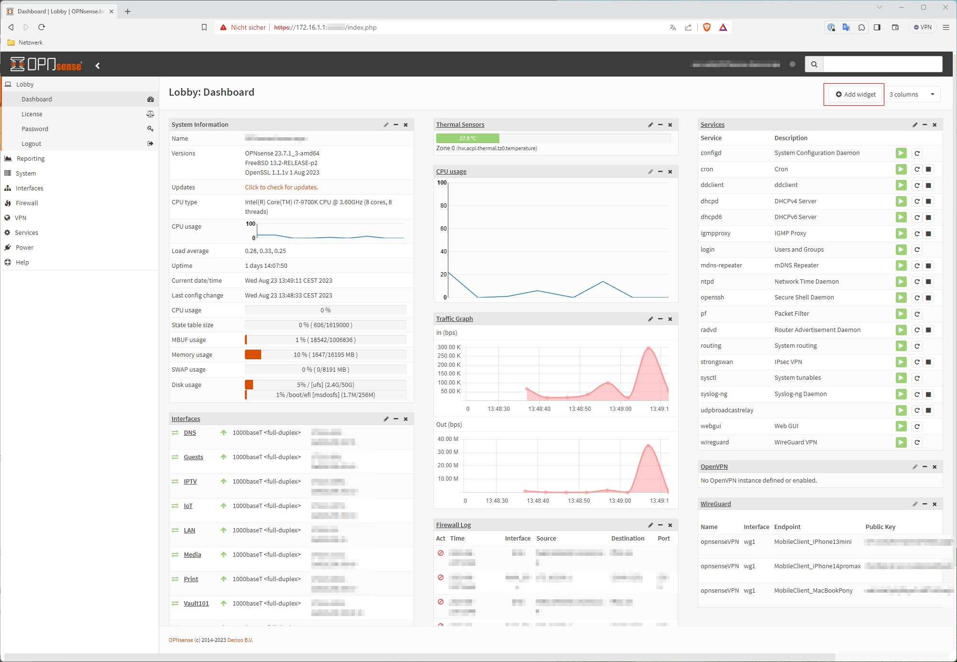Click the Disk usage ufs bar
Screen dimensions: 957x662
(325, 385)
